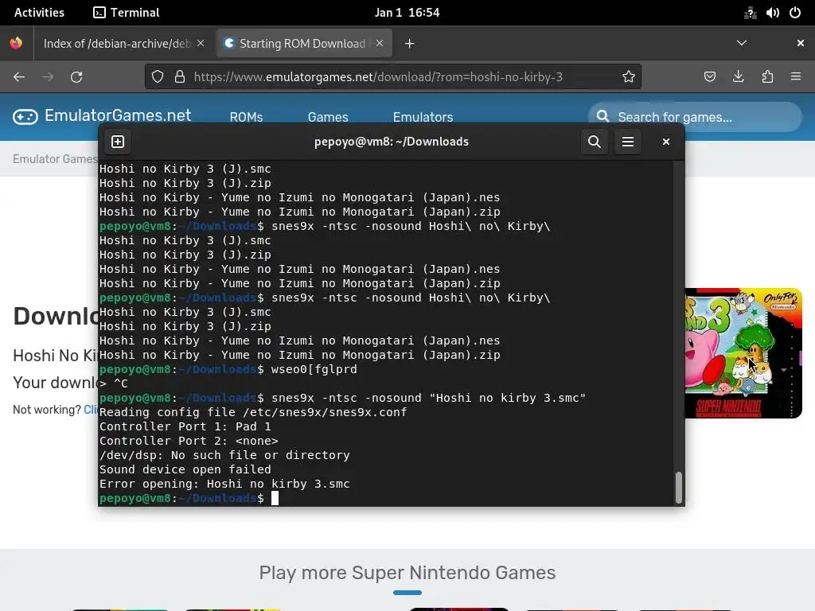Open Activities overview

(x=39, y=13)
